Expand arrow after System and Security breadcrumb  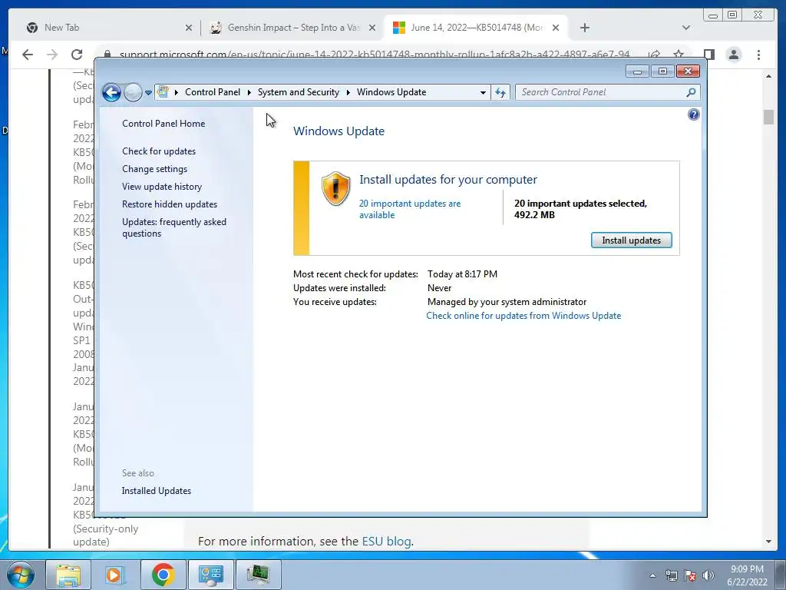tap(348, 92)
